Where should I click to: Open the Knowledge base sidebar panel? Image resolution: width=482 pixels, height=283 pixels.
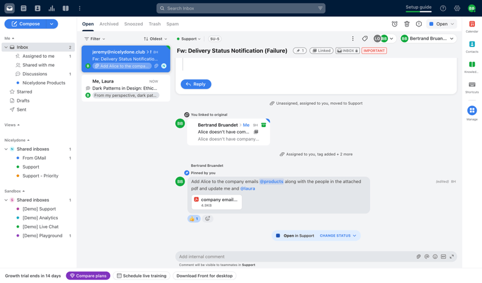tap(472, 67)
